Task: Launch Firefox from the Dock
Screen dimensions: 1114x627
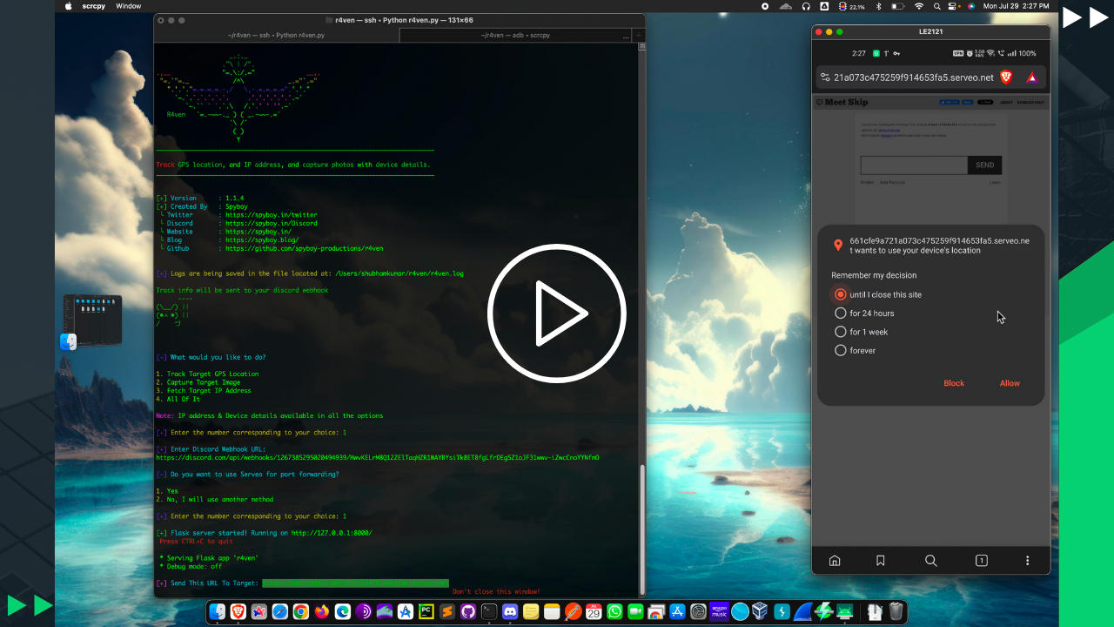Action: [322, 612]
